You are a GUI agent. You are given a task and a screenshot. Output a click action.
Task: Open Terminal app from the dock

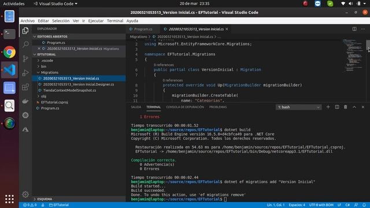(9, 34)
